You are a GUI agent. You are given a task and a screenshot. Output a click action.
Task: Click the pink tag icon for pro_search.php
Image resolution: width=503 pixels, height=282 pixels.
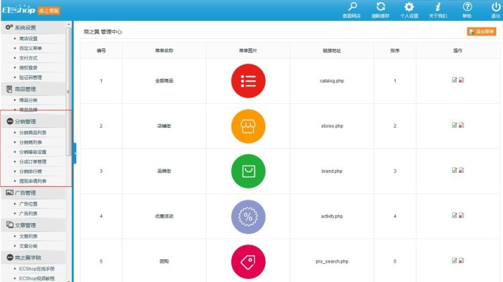[248, 262]
